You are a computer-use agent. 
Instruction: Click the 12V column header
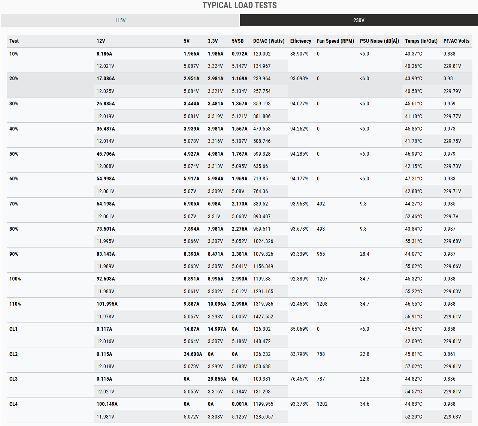pos(101,41)
